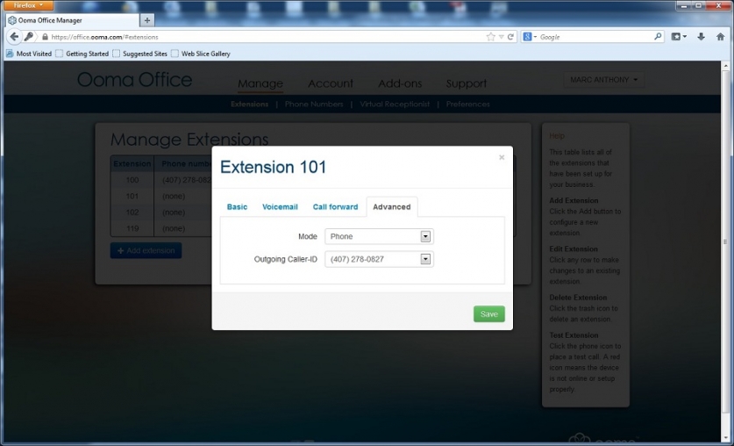
Task: Click the magnifier icon in the search box
Action: pyautogui.click(x=658, y=36)
